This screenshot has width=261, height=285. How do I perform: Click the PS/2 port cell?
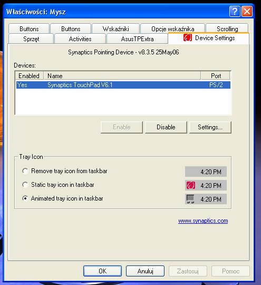click(216, 85)
